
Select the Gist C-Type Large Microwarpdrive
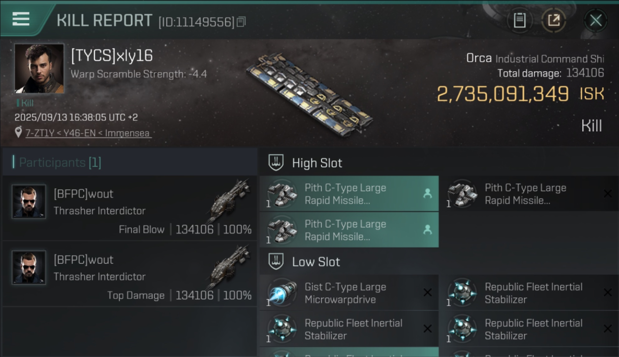345,293
